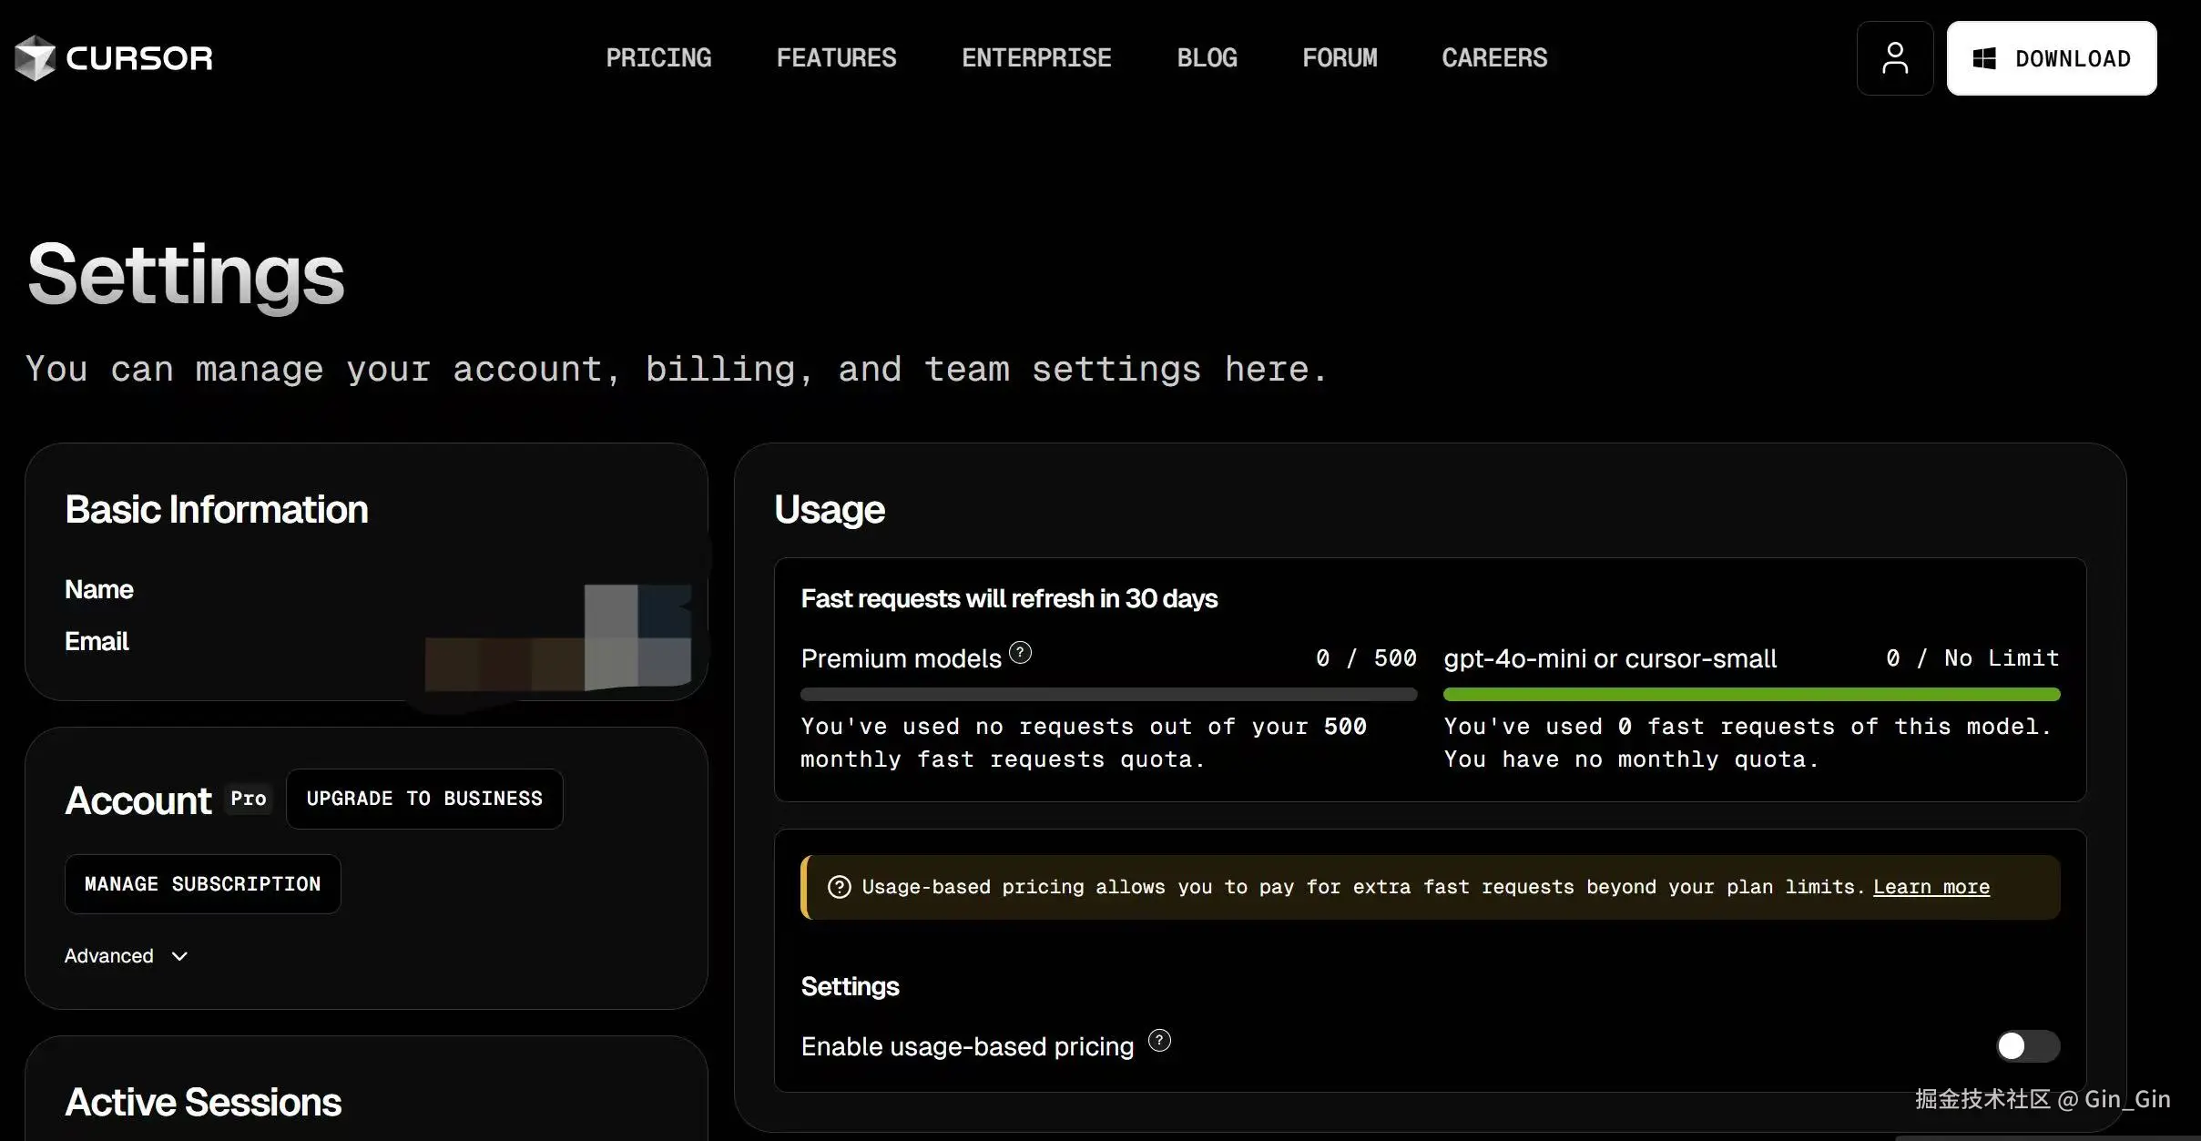
Task: Click the help icon beside Enable usage-based pricing
Action: (1158, 1041)
